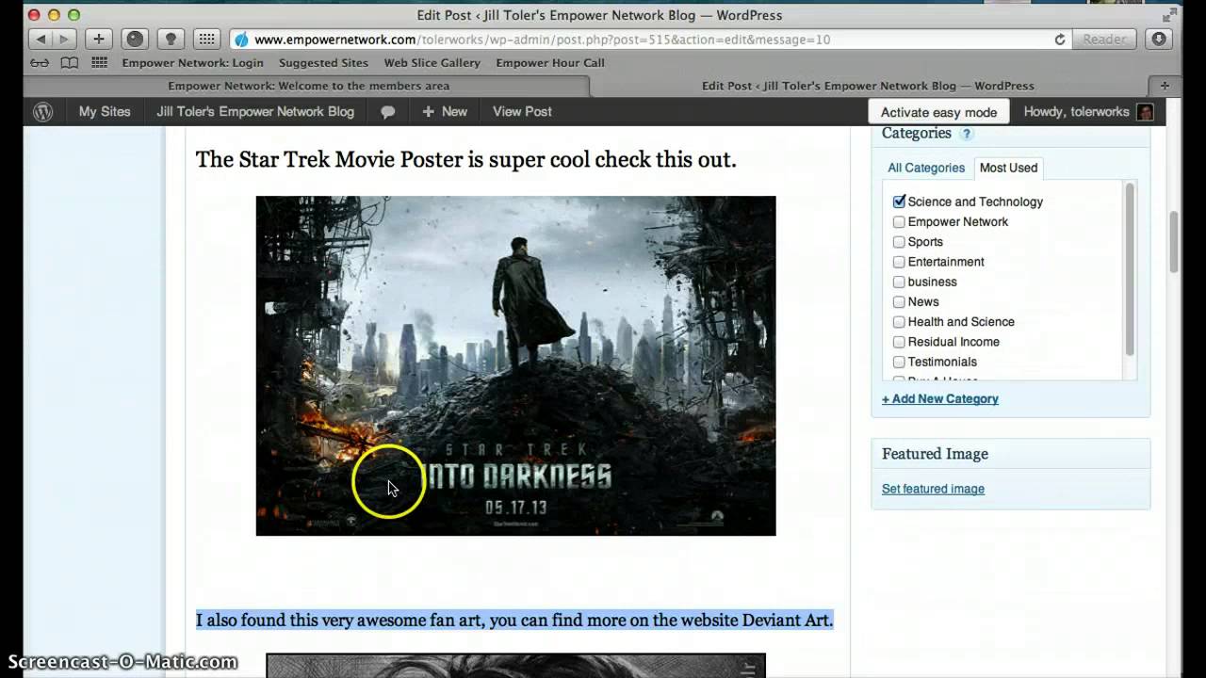
Task: Click the fan art image below the text
Action: coord(515,666)
